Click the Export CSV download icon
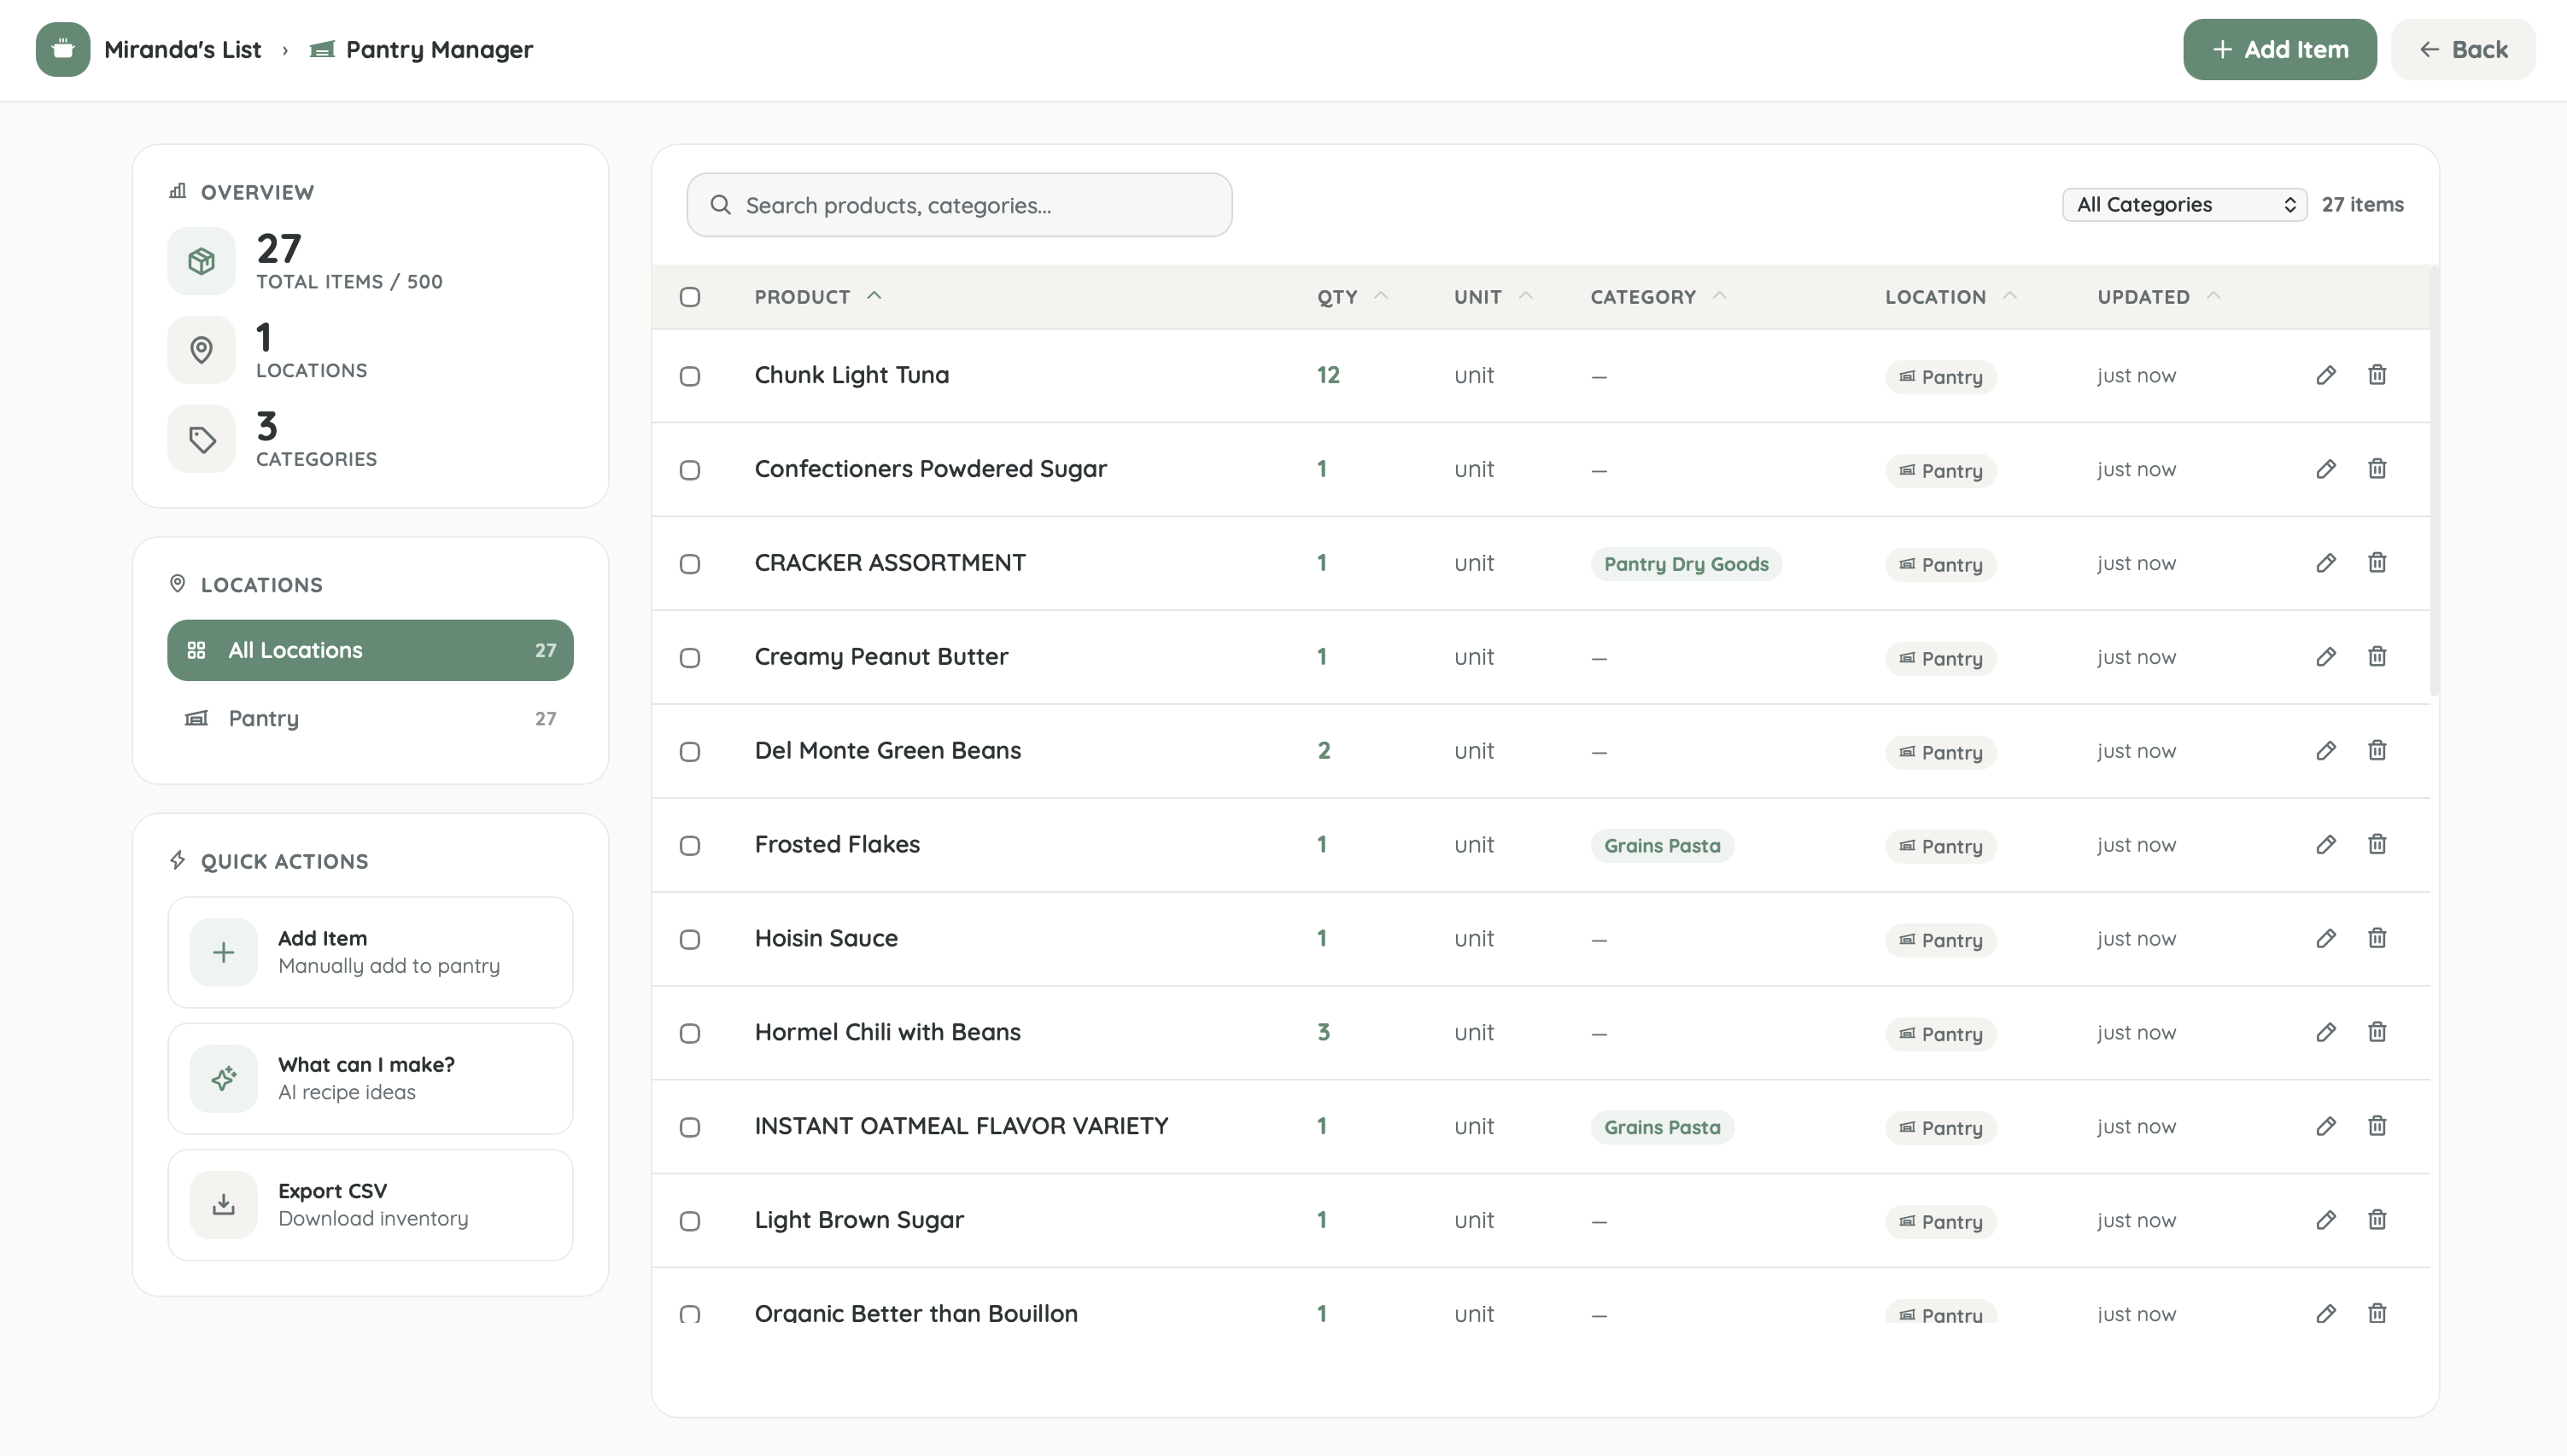2567x1456 pixels. [x=223, y=1205]
